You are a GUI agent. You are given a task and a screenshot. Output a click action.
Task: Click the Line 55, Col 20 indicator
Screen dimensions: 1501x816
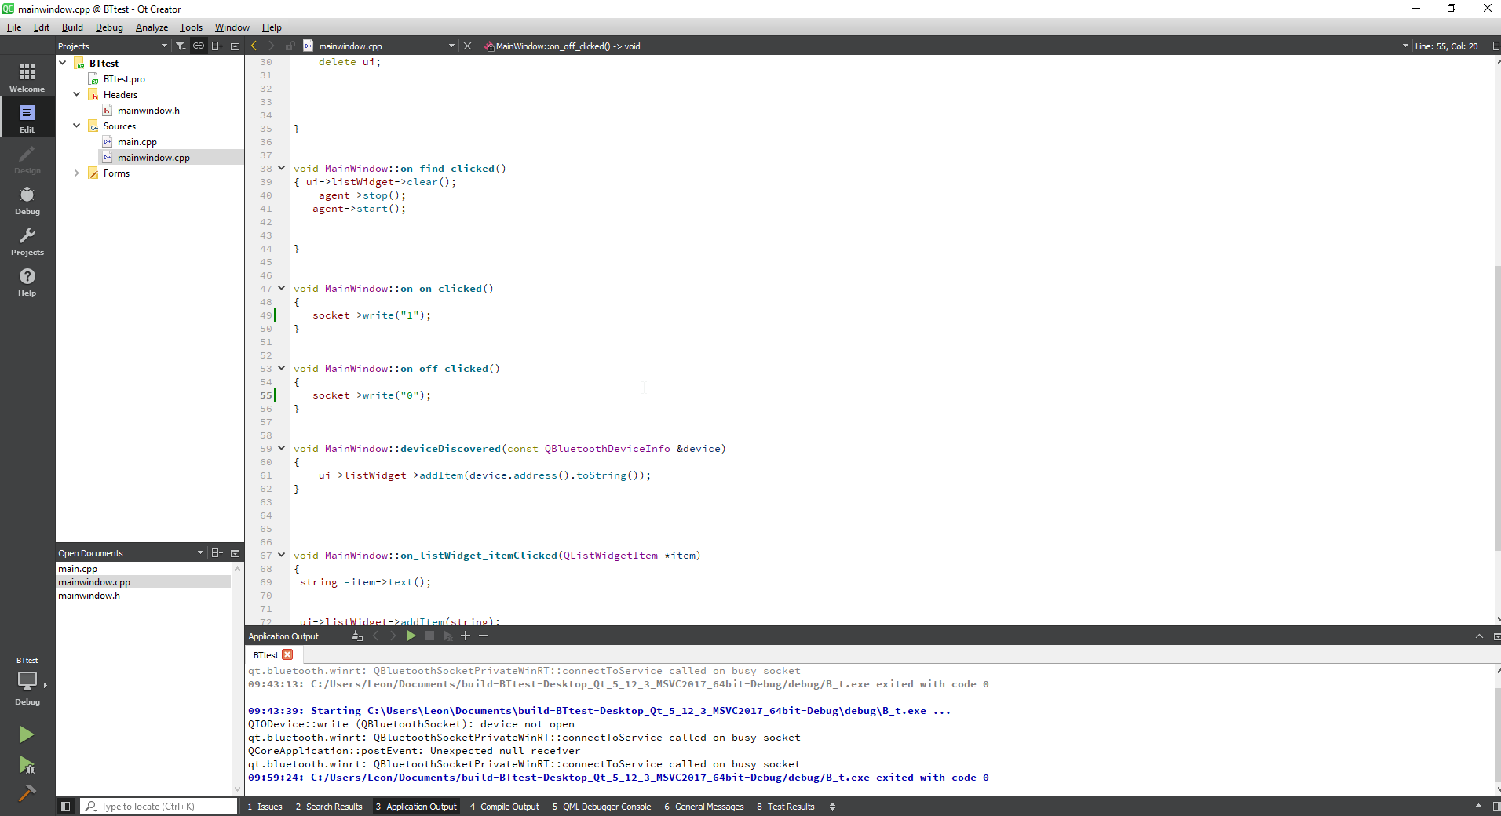[x=1446, y=46]
